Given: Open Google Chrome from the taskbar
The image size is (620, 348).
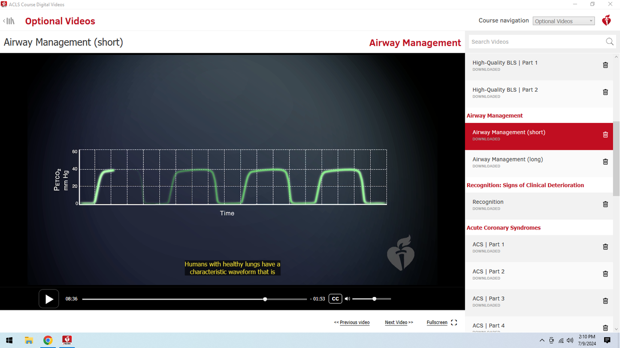Looking at the screenshot, I should coord(48,341).
